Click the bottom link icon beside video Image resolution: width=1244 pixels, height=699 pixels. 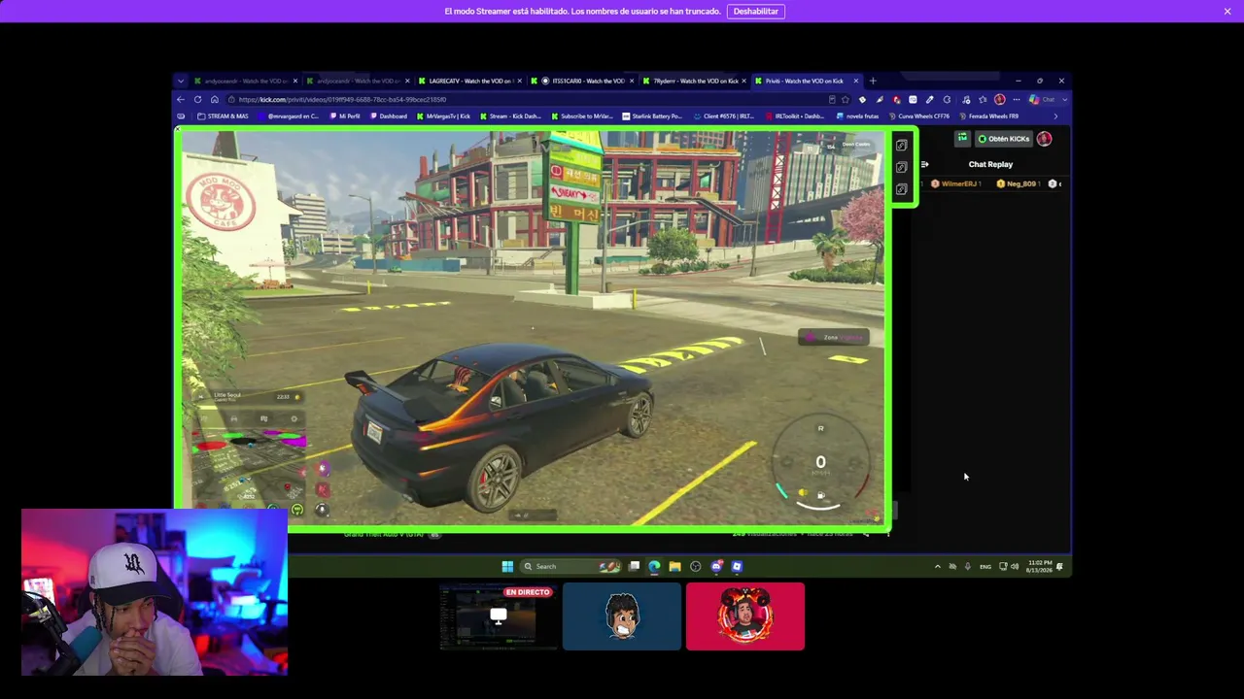(902, 188)
